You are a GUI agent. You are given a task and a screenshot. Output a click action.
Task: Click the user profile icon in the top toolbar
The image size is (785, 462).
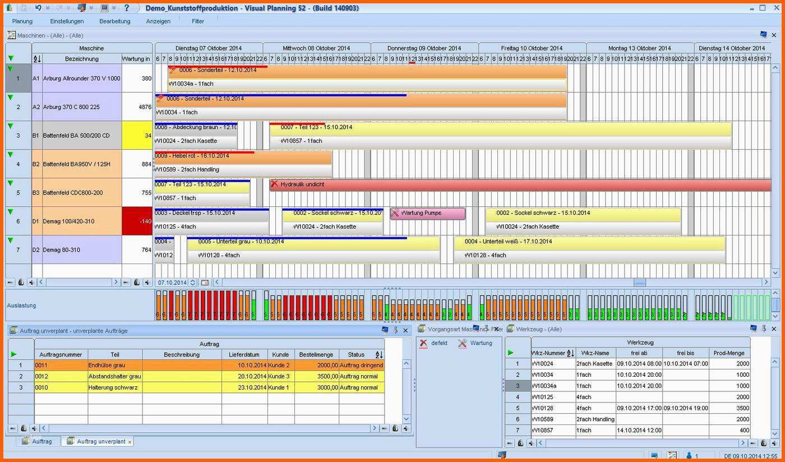82,8
